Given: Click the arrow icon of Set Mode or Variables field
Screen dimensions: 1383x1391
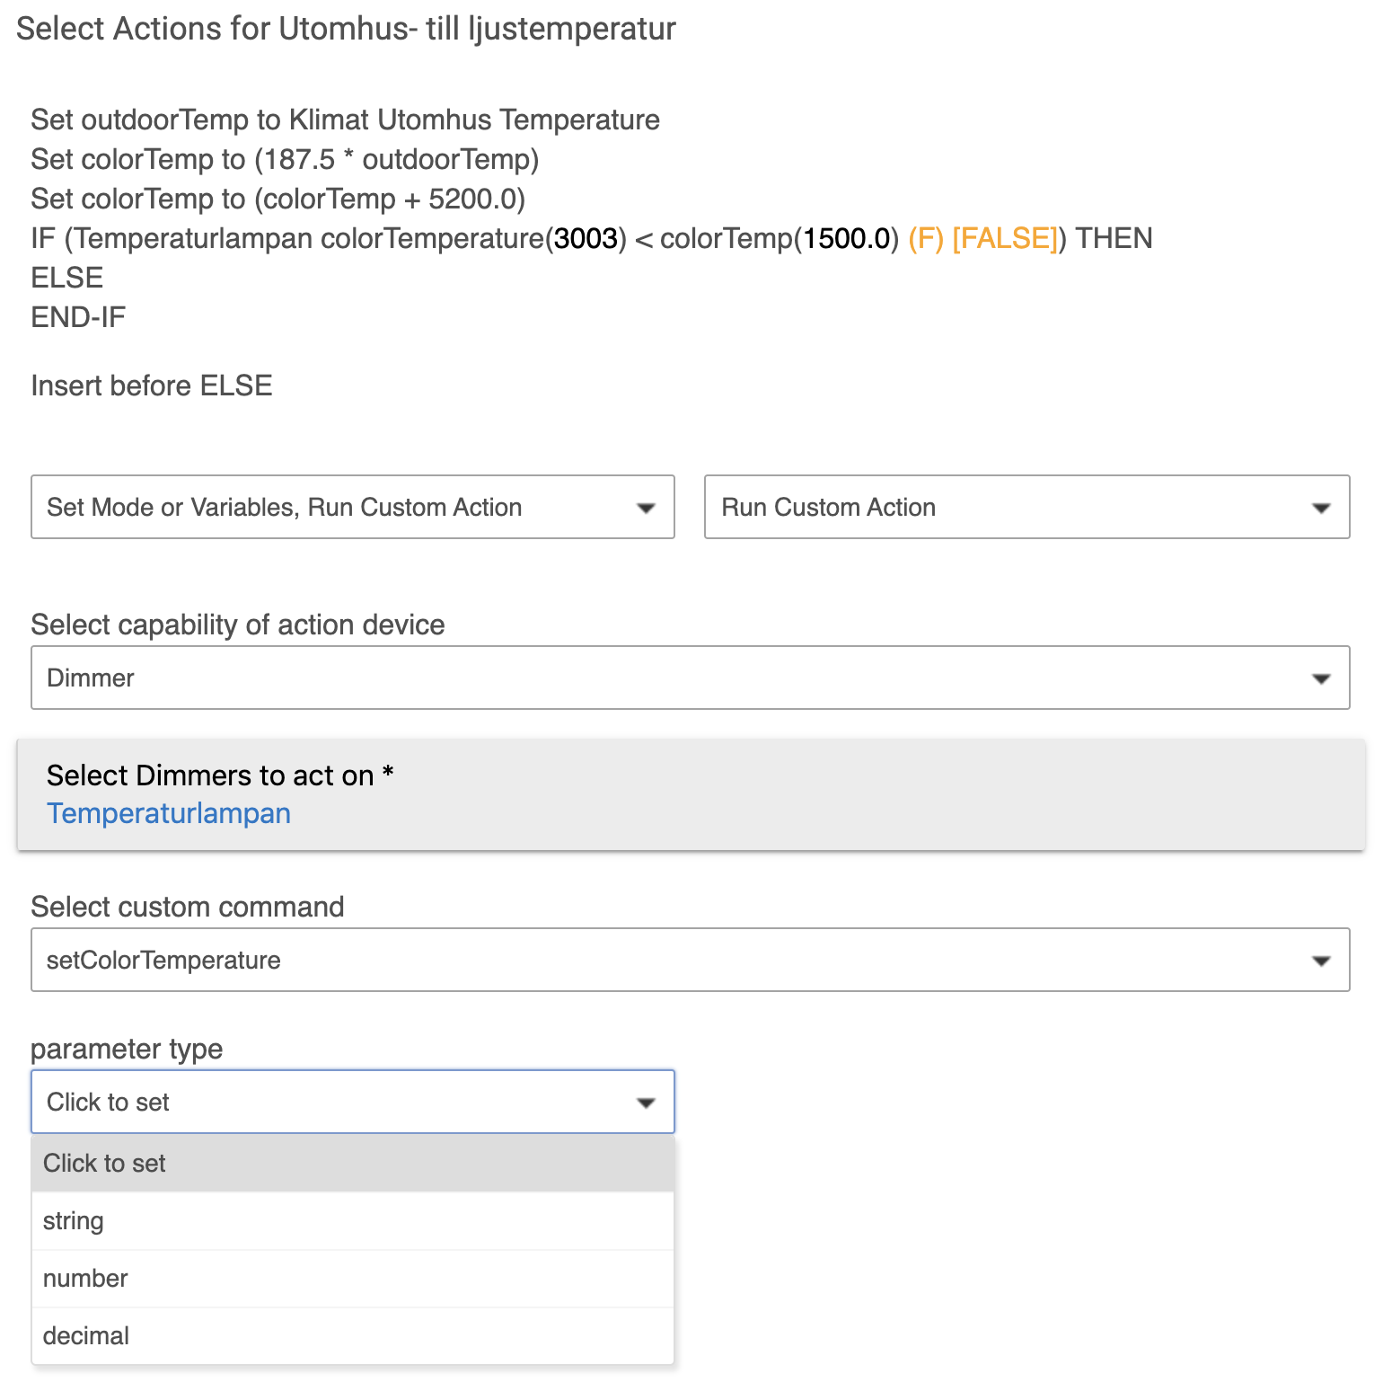Looking at the screenshot, I should [x=646, y=508].
